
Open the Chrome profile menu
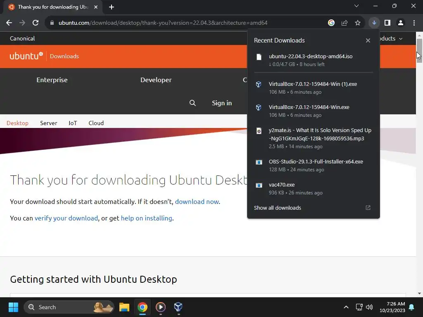coord(401,23)
